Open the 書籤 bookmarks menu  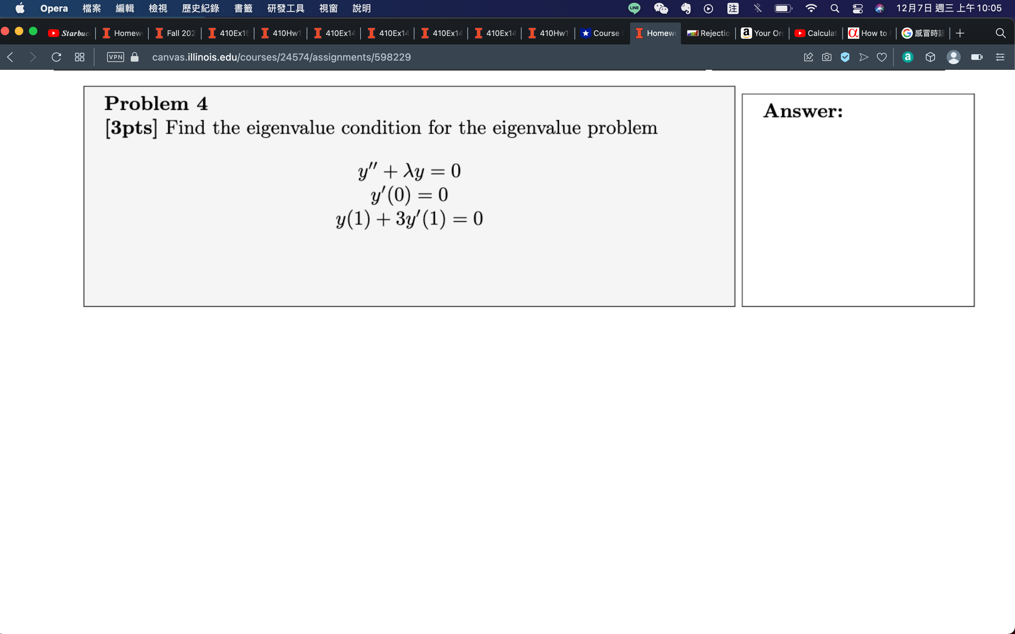point(243,8)
